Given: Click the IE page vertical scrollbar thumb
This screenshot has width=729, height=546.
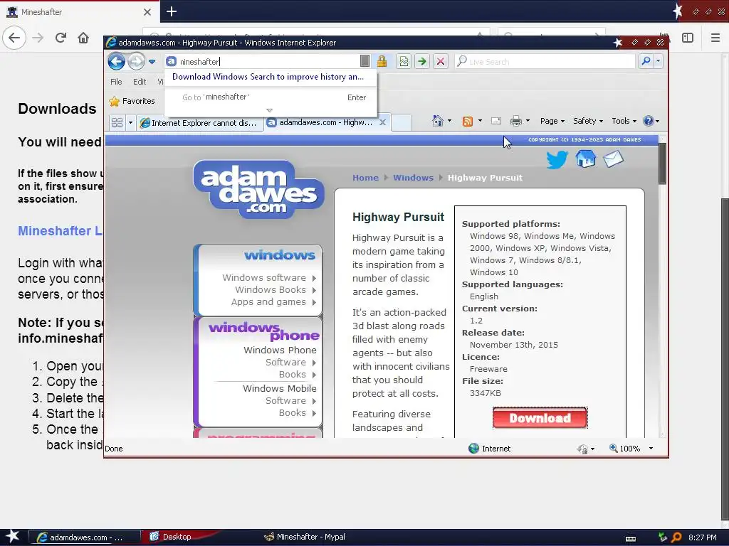Looking at the screenshot, I should tap(663, 163).
